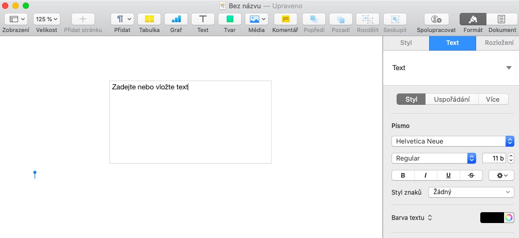Screen dimensions: 519x238
Task: Toggle the Formát inspector panel
Action: 473,19
